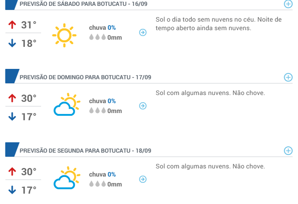Open the 'Previsão de Sábado para Botucatu' header
The image size is (298, 204).
tap(84, 4)
